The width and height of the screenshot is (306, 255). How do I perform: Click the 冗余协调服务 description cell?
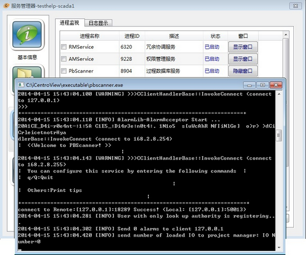click(x=161, y=47)
